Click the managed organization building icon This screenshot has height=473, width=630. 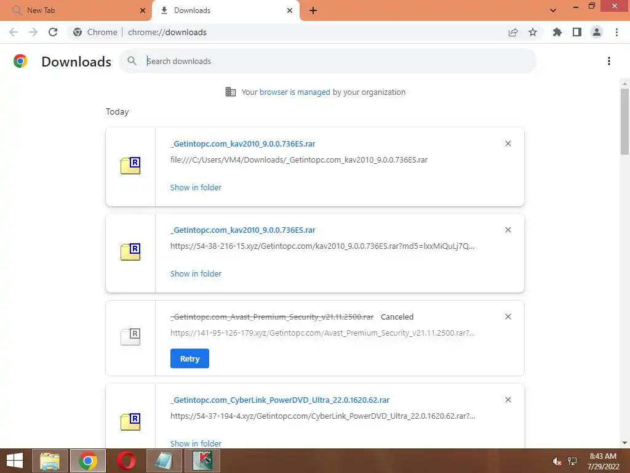(x=231, y=92)
